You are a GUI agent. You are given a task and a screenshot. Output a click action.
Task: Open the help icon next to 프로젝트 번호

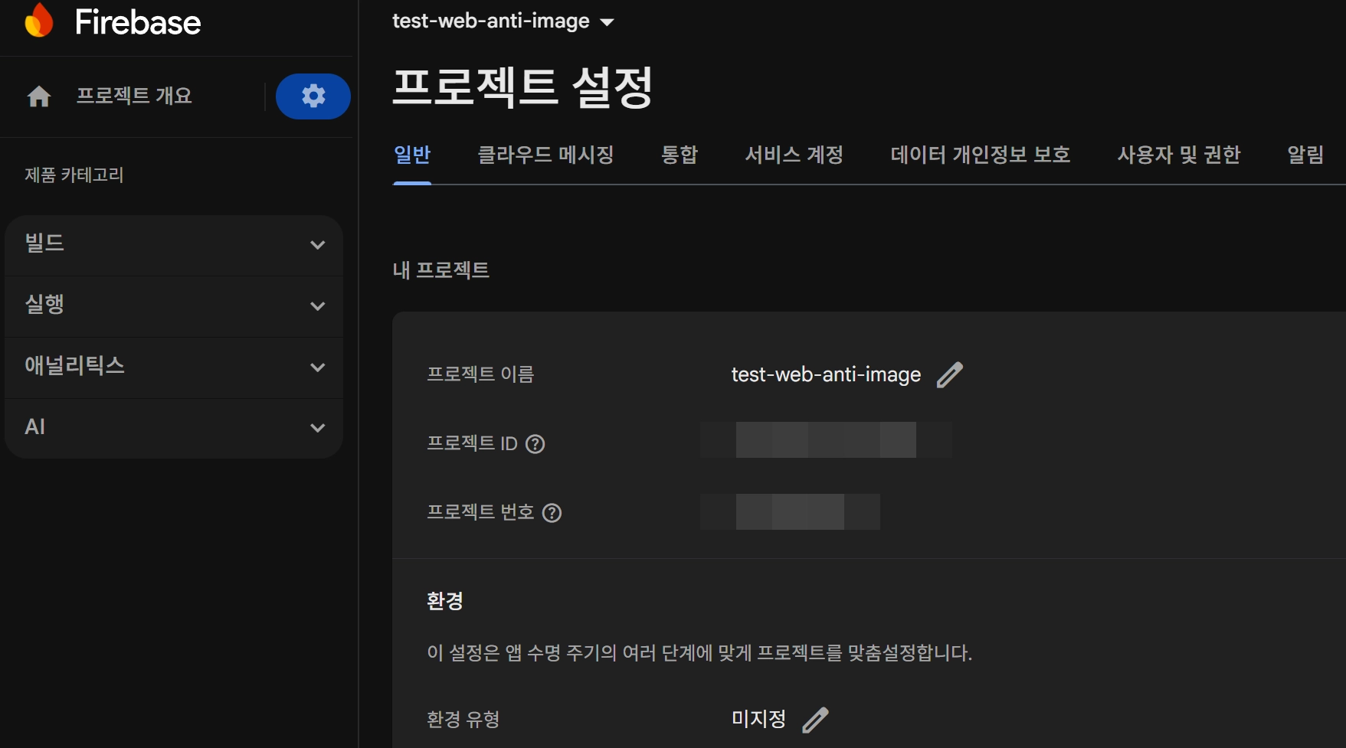pos(552,513)
